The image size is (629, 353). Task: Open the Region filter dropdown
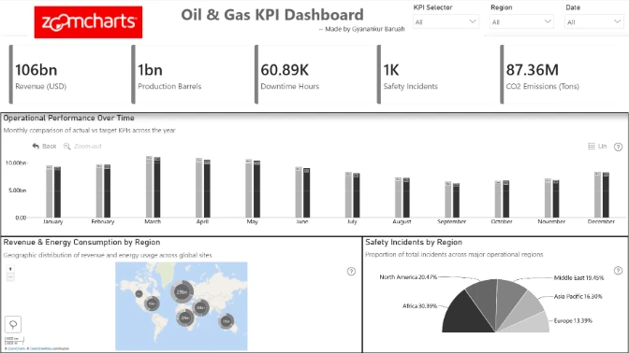[x=521, y=22]
